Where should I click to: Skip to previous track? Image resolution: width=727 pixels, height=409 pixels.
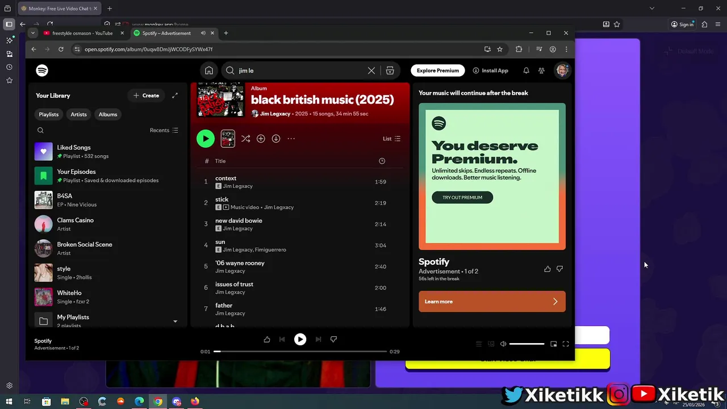pyautogui.click(x=282, y=339)
